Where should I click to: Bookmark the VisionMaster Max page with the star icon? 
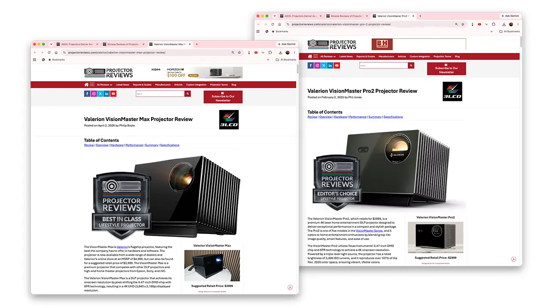click(x=239, y=53)
